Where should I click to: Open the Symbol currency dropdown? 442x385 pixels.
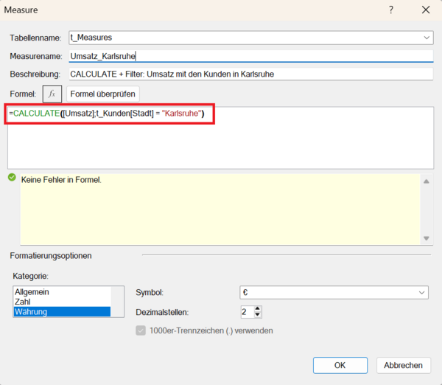[422, 293]
